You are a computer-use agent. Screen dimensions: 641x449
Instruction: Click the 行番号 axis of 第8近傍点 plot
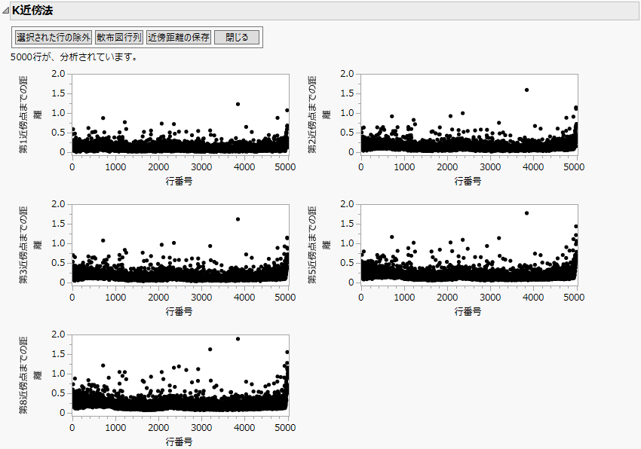[179, 441]
